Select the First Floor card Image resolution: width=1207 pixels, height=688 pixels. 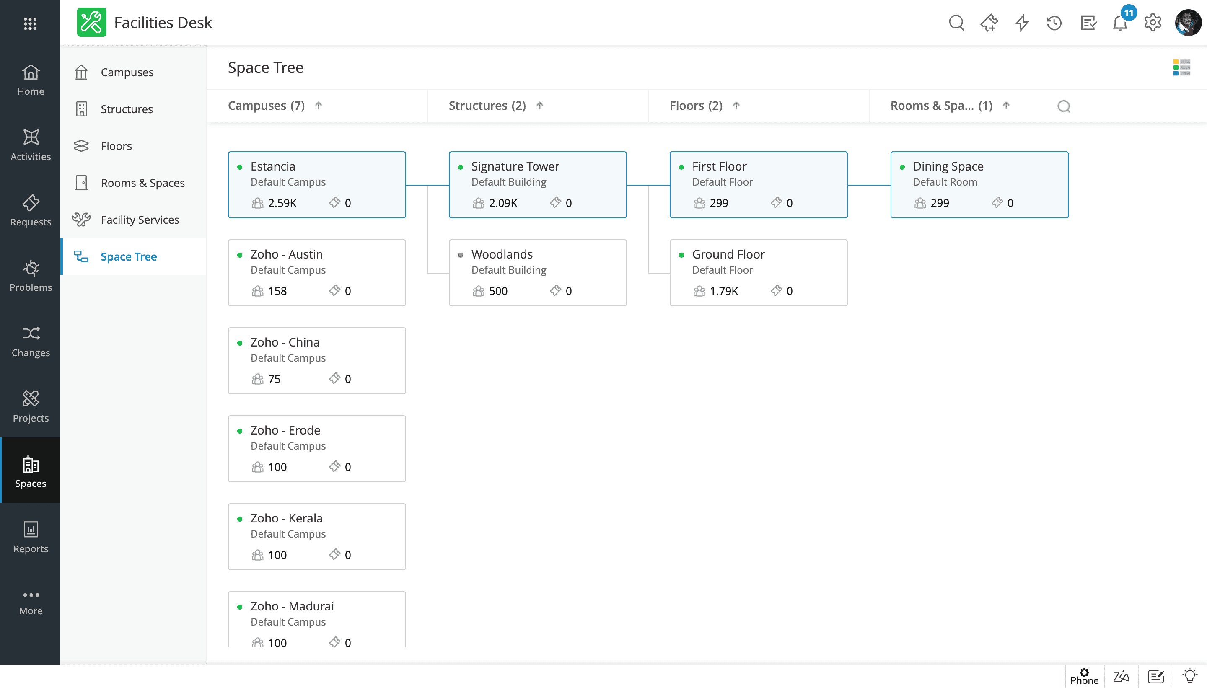click(759, 185)
